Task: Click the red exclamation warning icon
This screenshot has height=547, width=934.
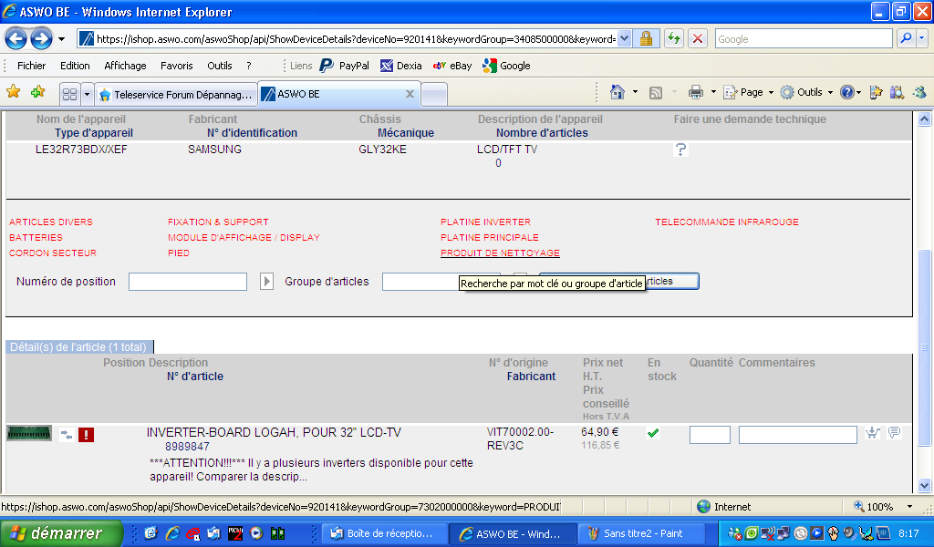Action: (86, 435)
